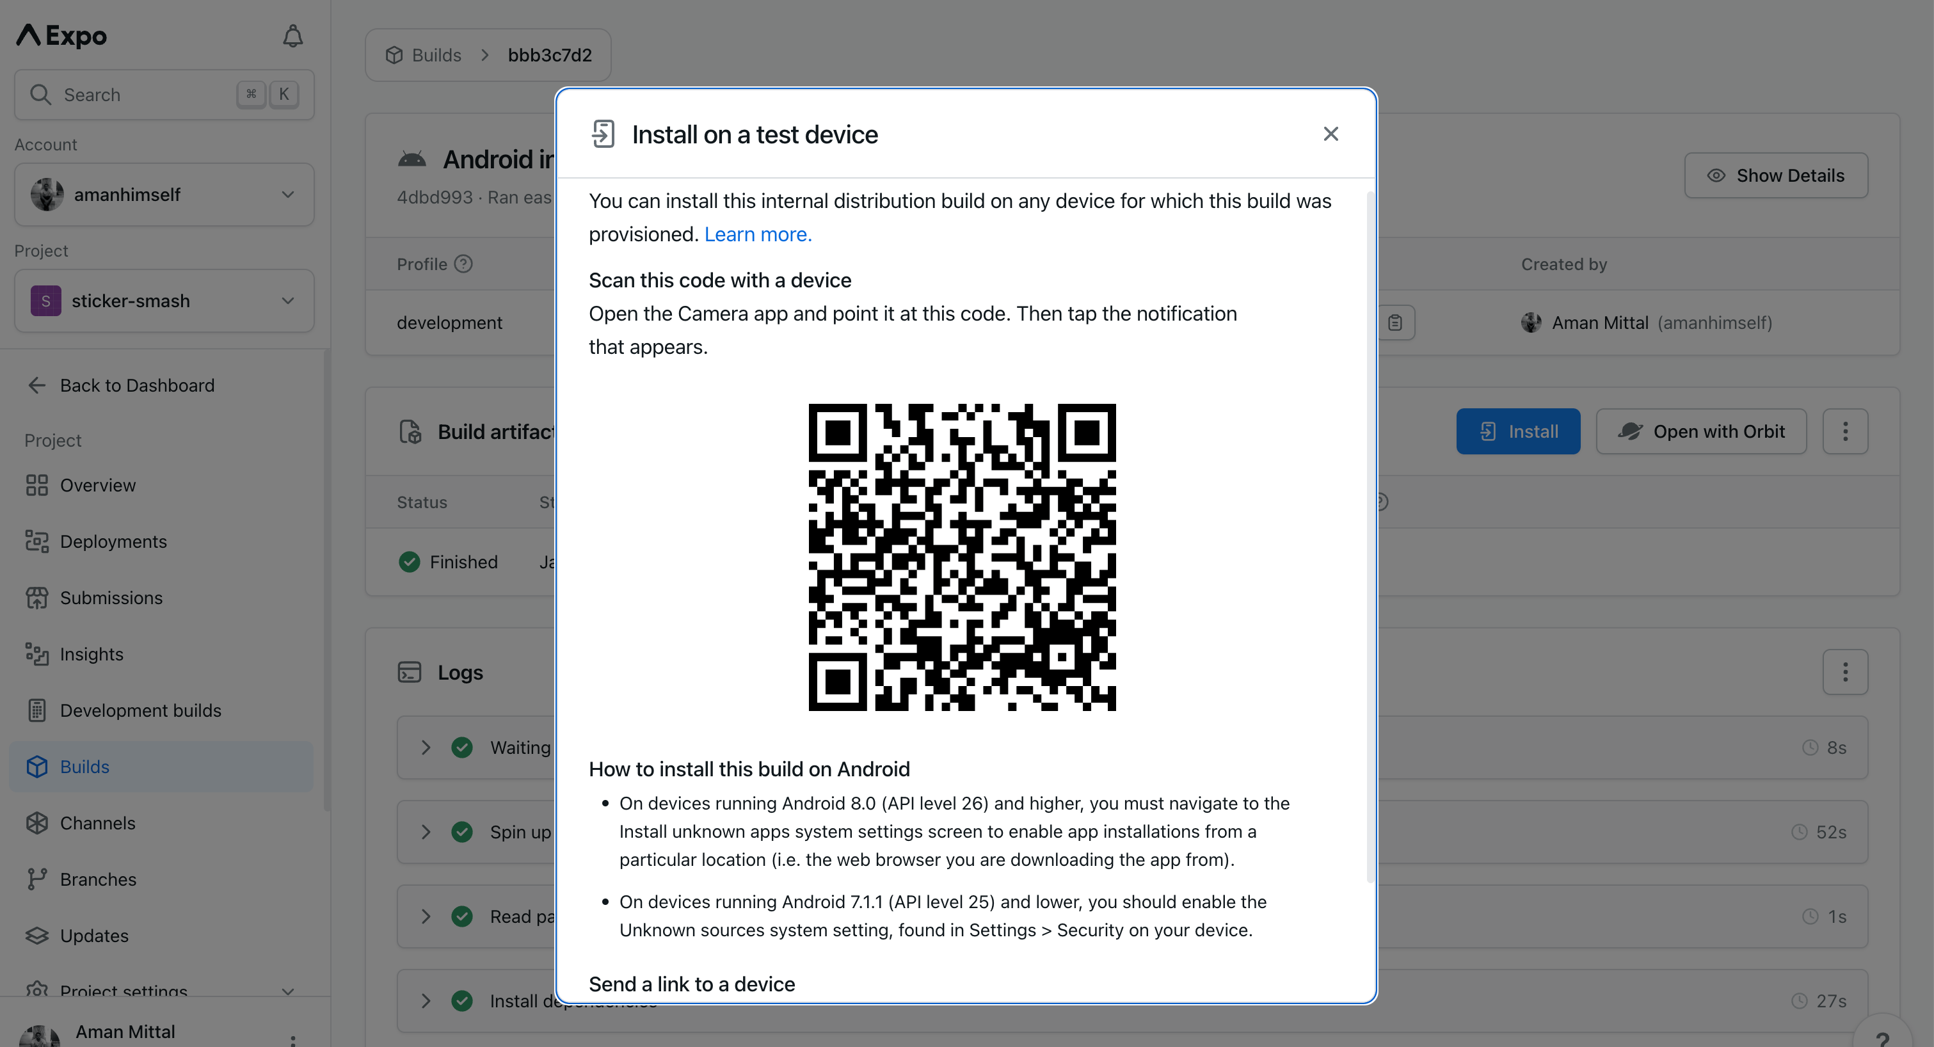Click the Builds icon in sidebar

point(35,766)
